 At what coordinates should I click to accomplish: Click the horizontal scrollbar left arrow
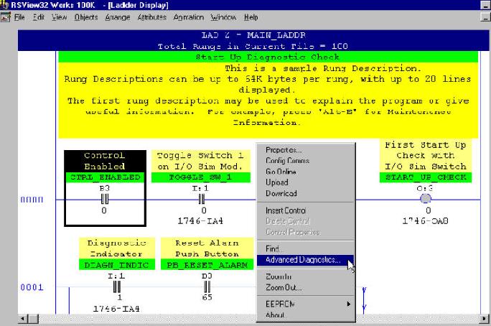(x=23, y=319)
